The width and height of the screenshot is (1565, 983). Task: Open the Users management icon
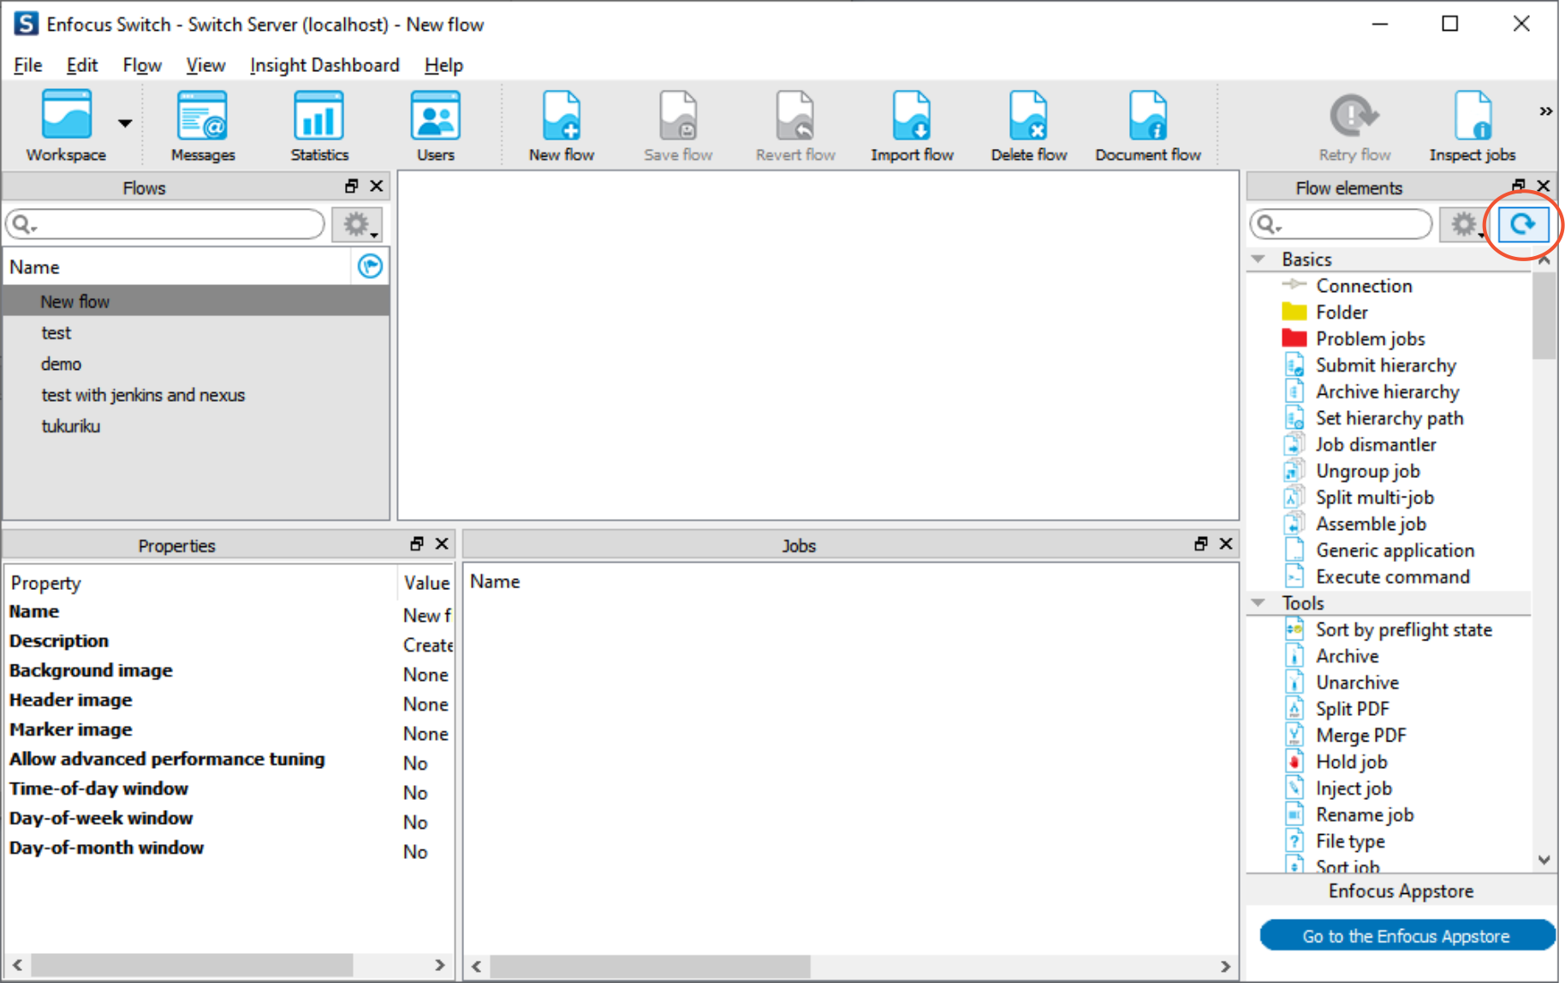(435, 120)
